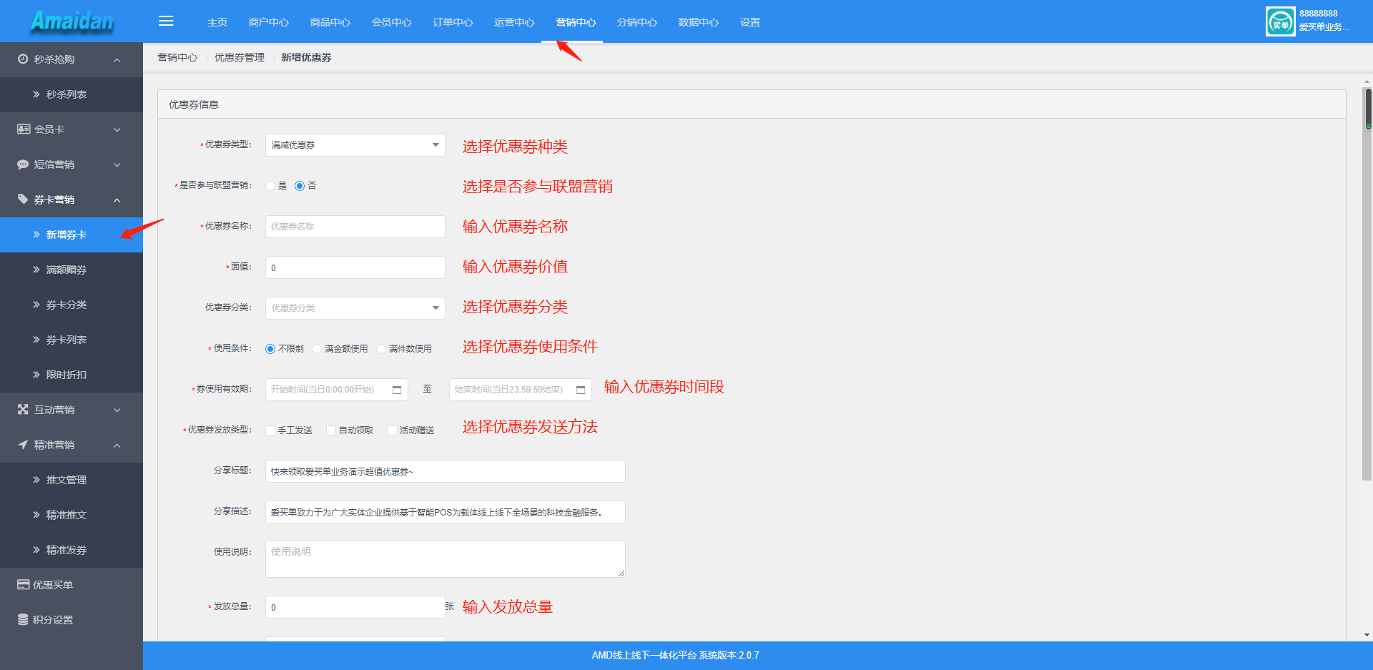Focus the 分享描述 input field
The height and width of the screenshot is (670, 1373).
pyautogui.click(x=446, y=512)
